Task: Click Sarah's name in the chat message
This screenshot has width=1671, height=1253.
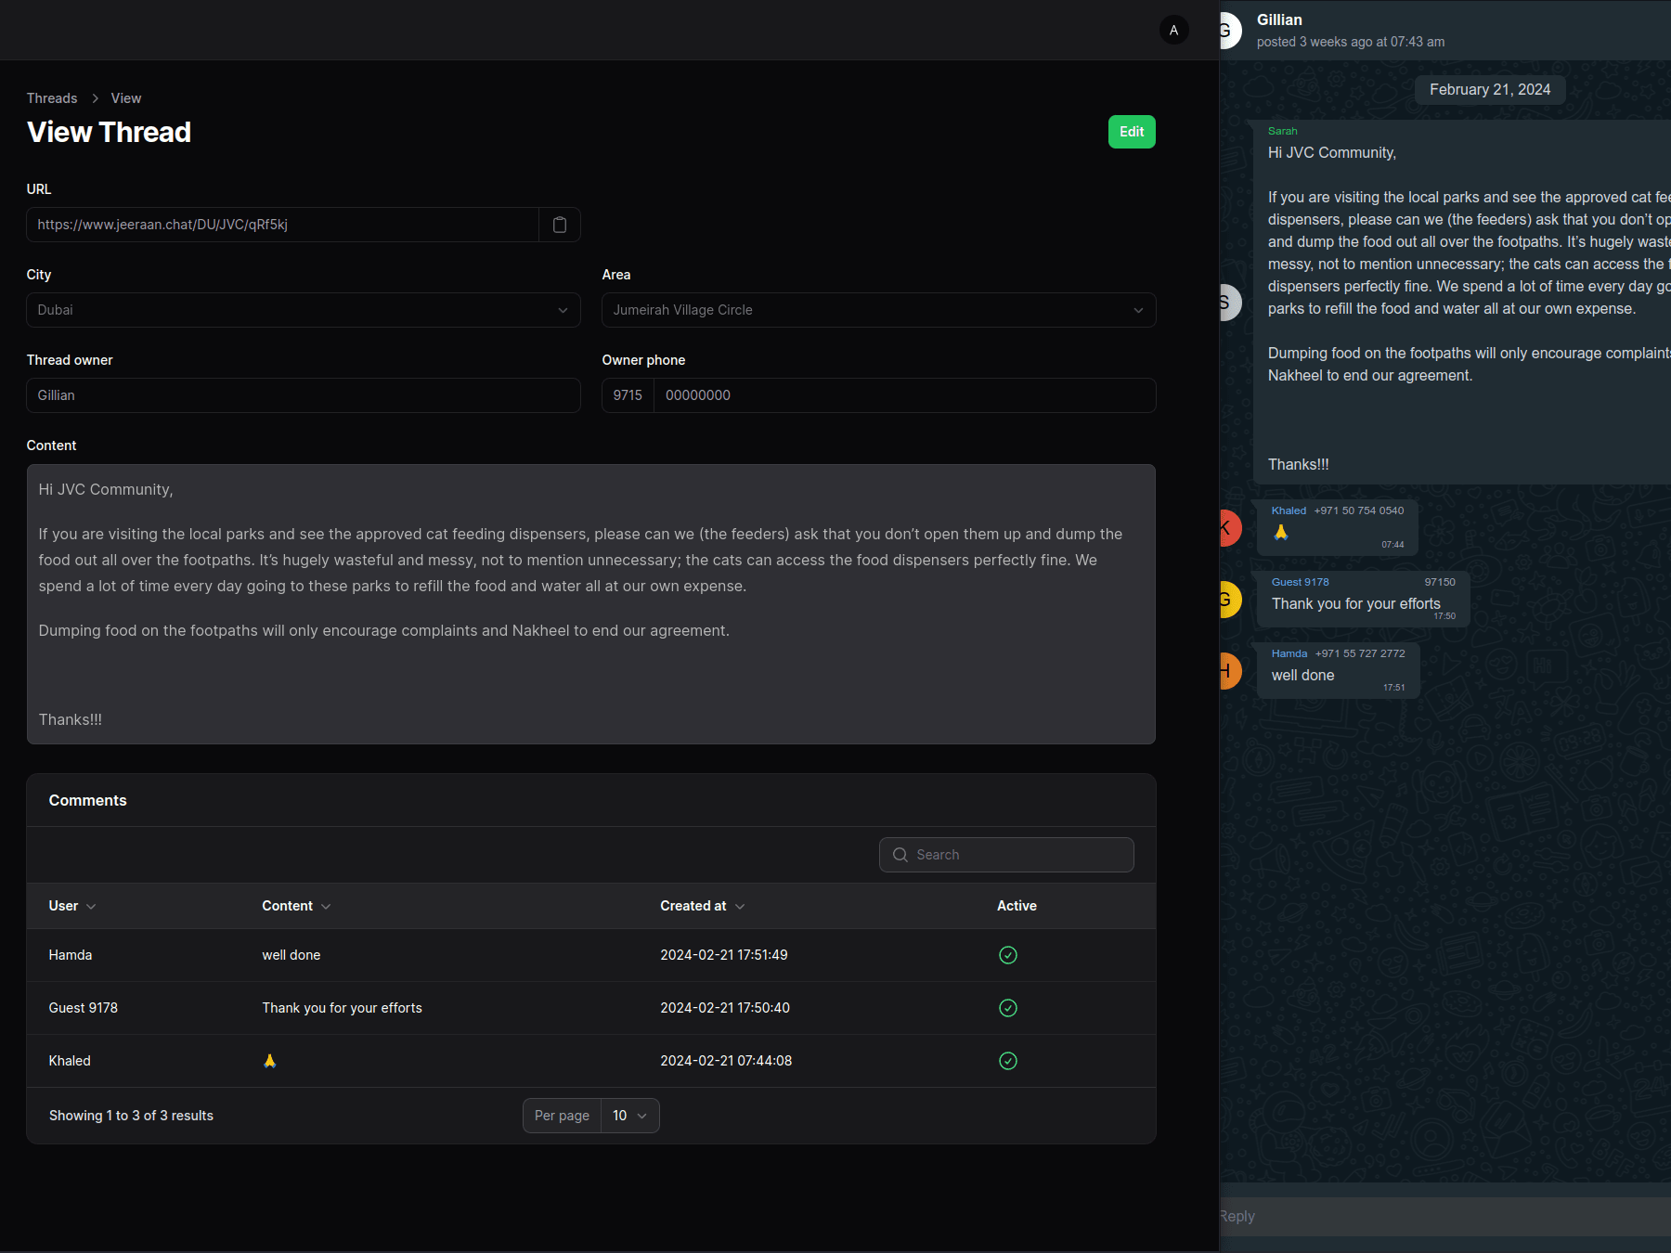Action: tap(1283, 131)
